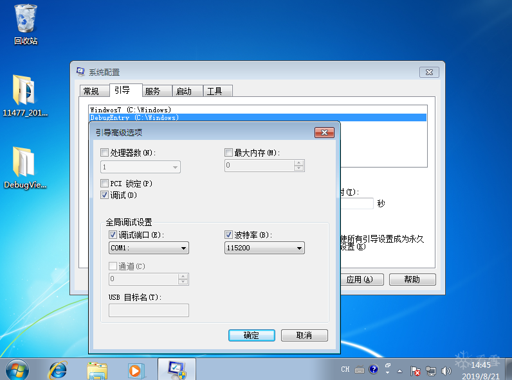Screen dimensions: 512x380
Task: Click the 应用(A) apply button
Action: click(361, 280)
